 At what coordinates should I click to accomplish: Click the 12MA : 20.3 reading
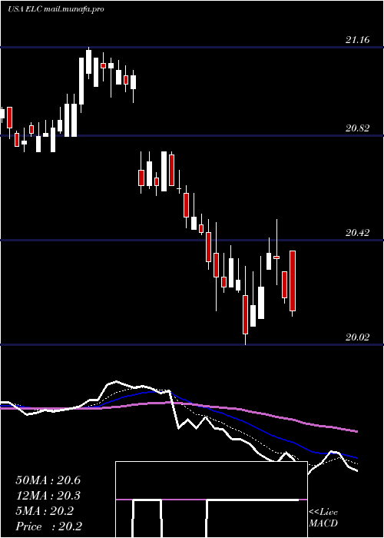pos(48,496)
